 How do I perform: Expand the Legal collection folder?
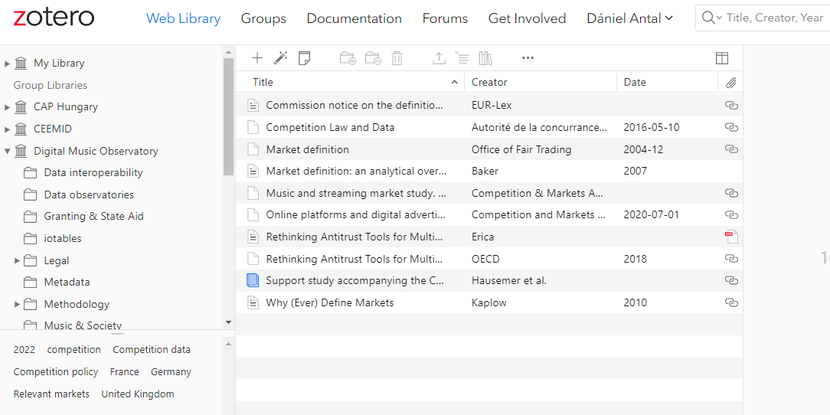point(18,261)
